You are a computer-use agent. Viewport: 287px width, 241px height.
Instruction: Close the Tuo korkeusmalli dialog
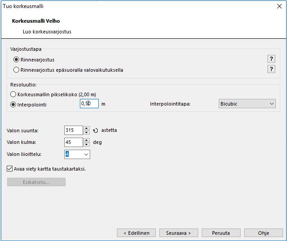[x=279, y=6]
